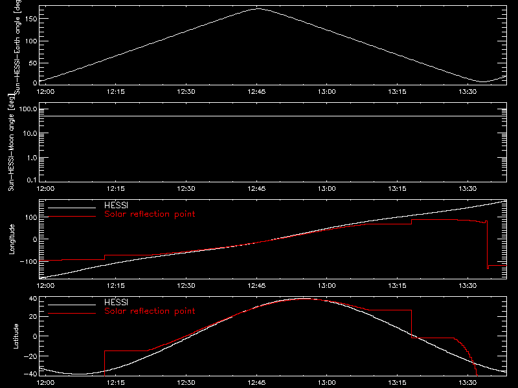Click Solar reflection point legend in Latitude plot
Viewport: 518px width, 388px height.
click(150, 311)
